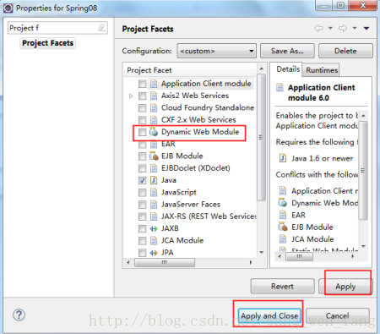This screenshot has width=380, height=334.
Task: Check the JavaServer Faces checkbox
Action: (143, 205)
